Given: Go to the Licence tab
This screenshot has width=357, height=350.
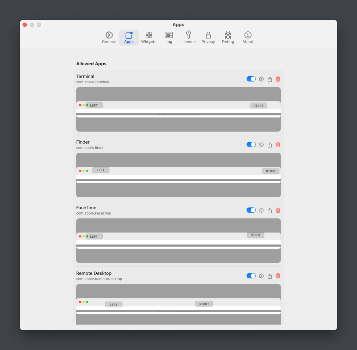Looking at the screenshot, I should tap(188, 37).
